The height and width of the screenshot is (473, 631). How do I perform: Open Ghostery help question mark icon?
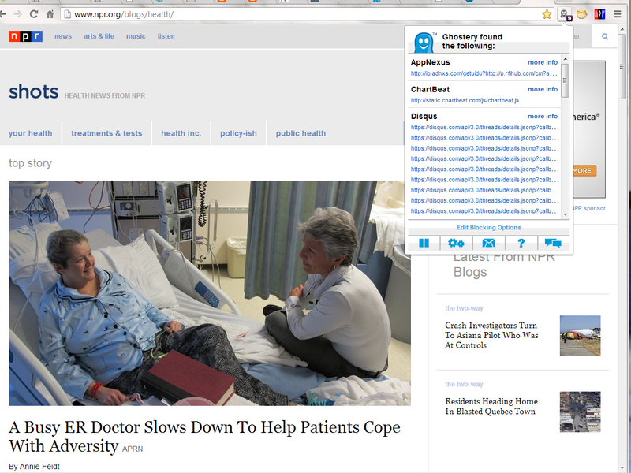tap(521, 243)
